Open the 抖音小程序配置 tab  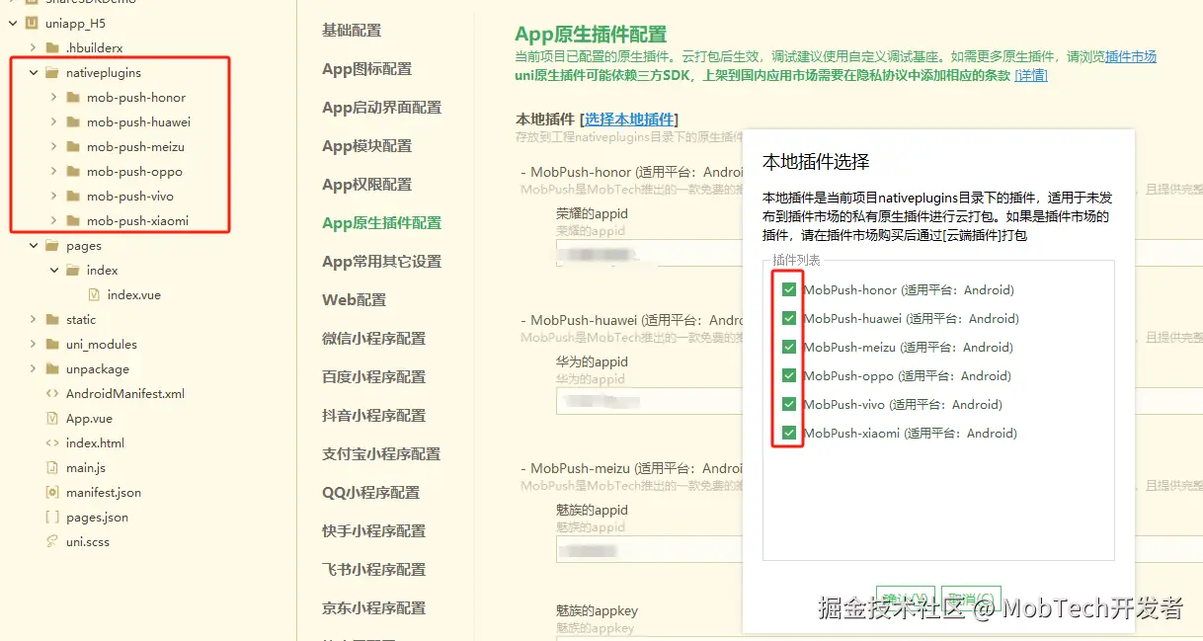coord(374,416)
